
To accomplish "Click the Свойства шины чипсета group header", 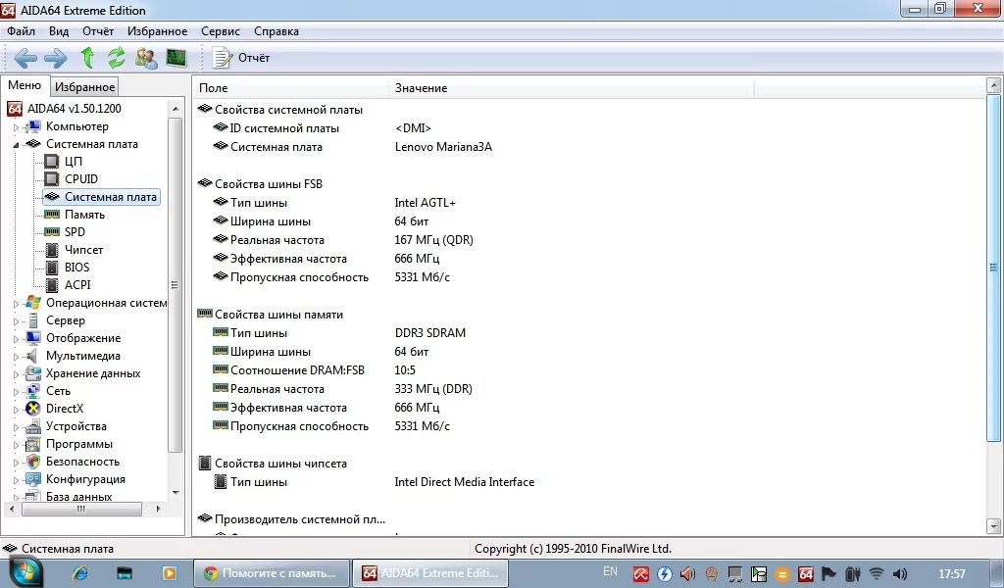I will tap(280, 464).
